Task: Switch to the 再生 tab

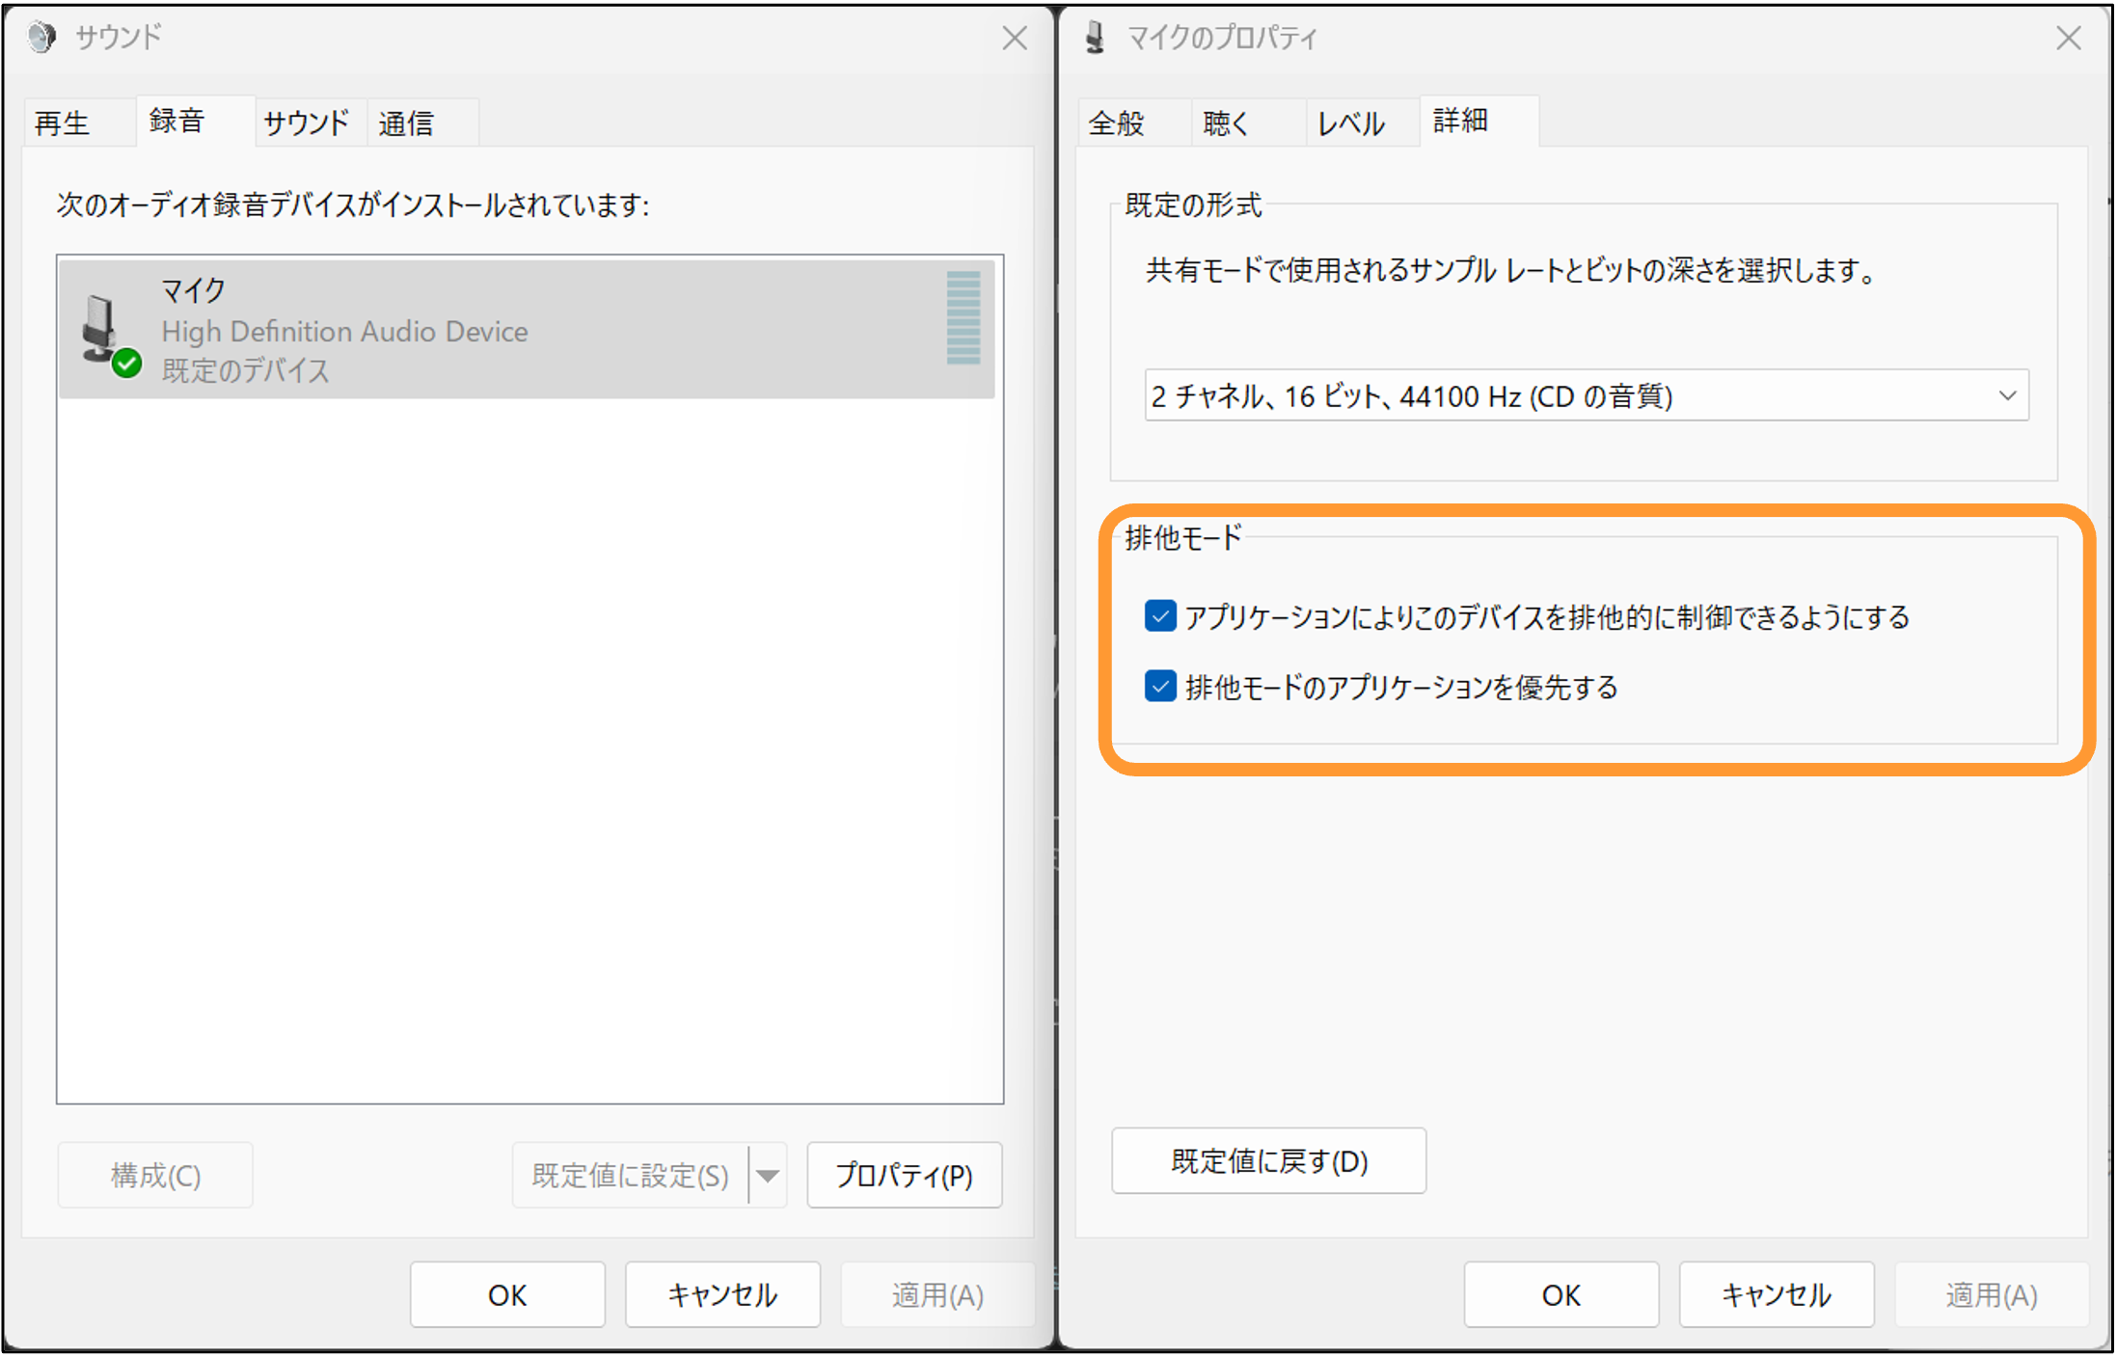Action: 63,123
